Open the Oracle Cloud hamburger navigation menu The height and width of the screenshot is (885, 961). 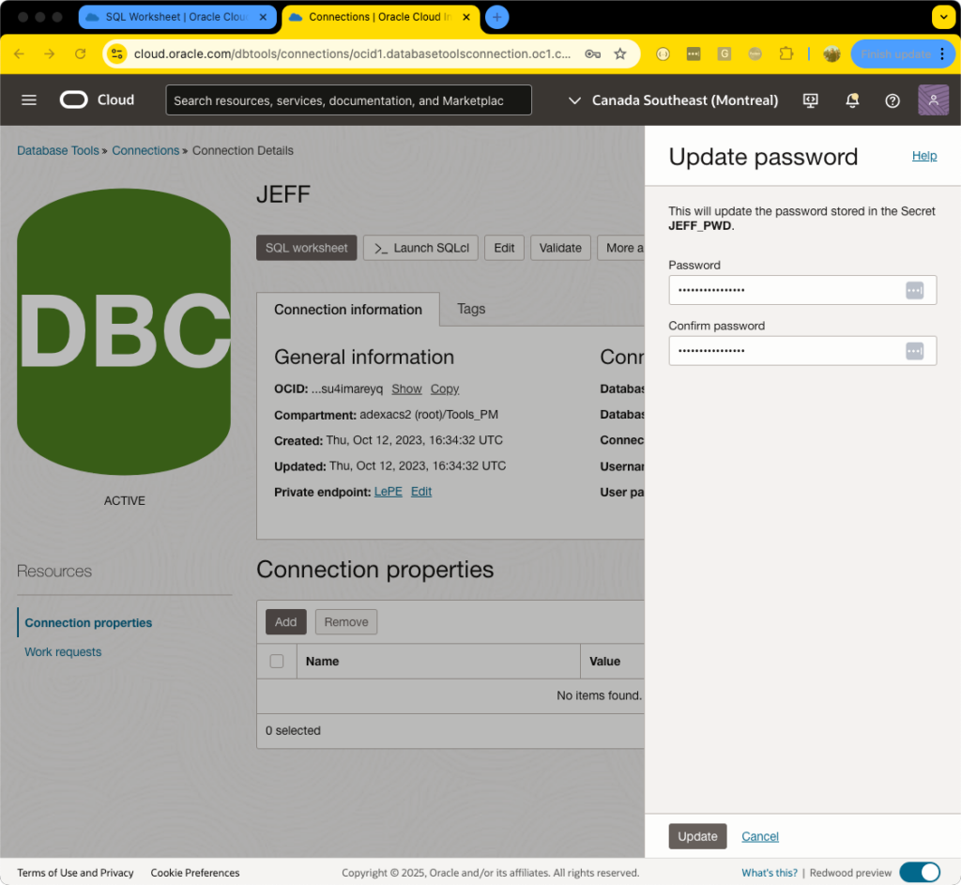pyautogui.click(x=29, y=99)
